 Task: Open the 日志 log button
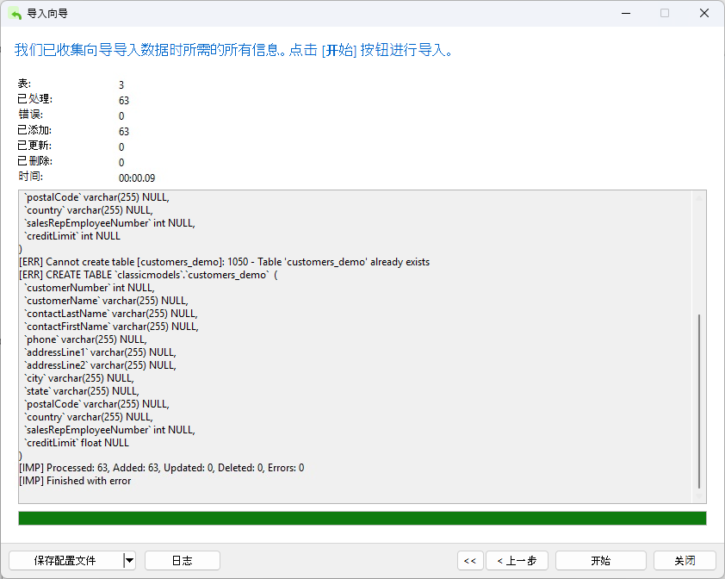pyautogui.click(x=183, y=561)
